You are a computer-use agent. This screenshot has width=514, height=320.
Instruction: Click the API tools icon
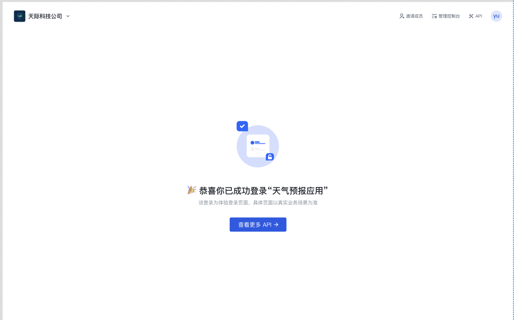(471, 16)
